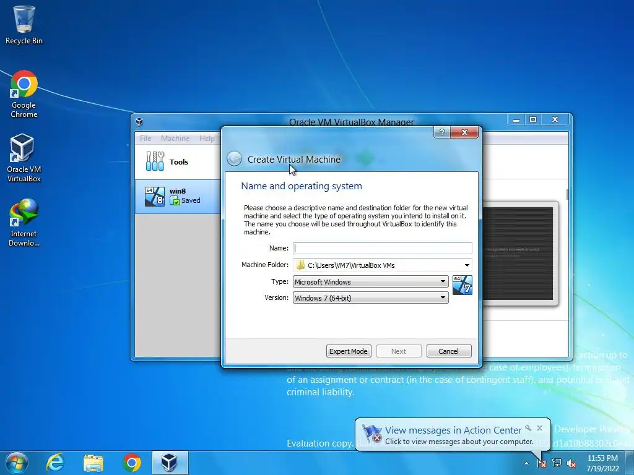Launch Google Chrome from the taskbar
634x475 pixels.
132,463
